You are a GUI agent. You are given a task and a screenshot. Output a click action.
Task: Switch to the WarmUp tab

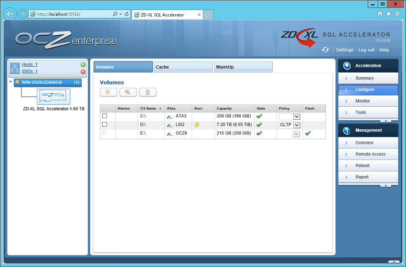(243, 67)
